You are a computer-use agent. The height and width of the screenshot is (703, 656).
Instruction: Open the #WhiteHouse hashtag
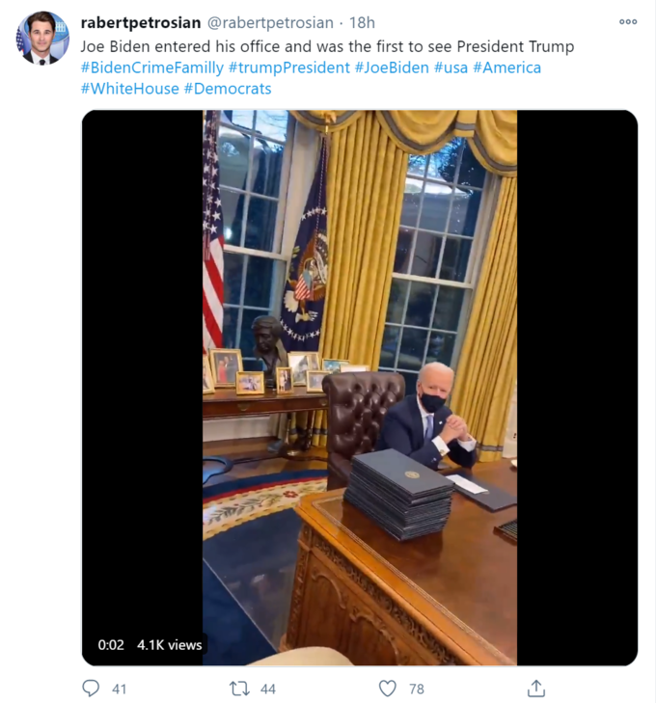coord(130,89)
